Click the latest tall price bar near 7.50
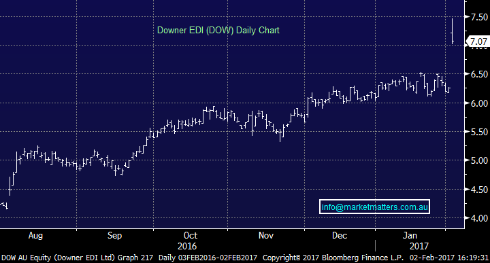The width and height of the screenshot is (490, 263). [452, 31]
